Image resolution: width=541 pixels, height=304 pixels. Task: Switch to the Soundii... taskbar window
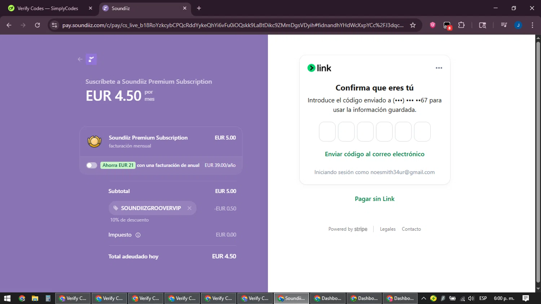tap(291, 298)
